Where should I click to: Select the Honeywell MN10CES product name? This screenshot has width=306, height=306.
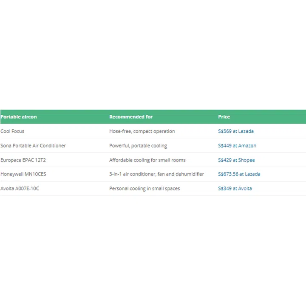point(23,174)
